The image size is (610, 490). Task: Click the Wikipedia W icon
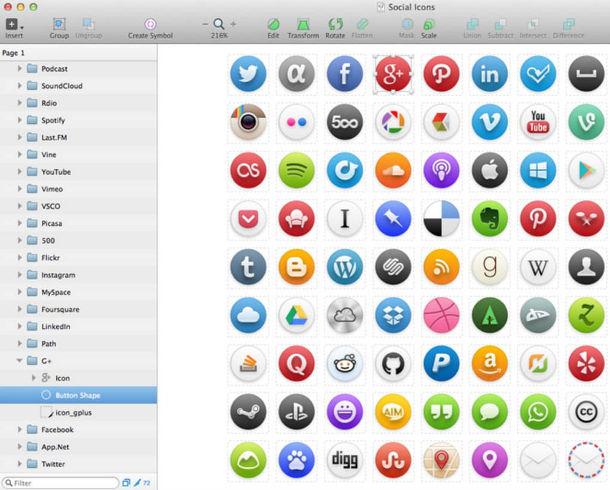(x=538, y=267)
